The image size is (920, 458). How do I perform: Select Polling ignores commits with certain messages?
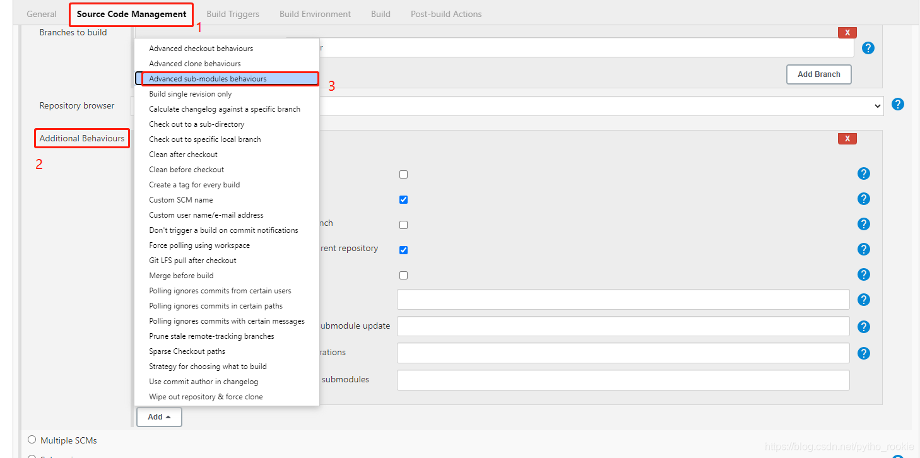point(227,321)
